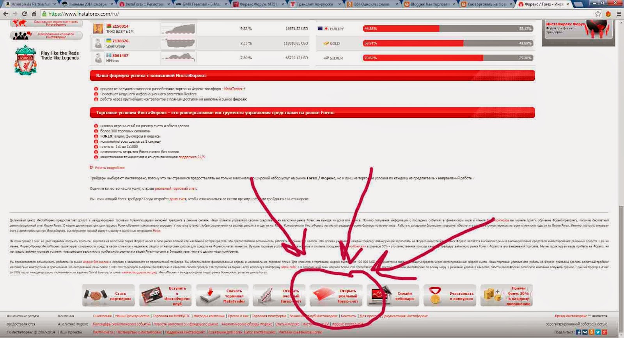Switch to Фильмы 2014 tab
Screen dimensions: 624x338
tap(88, 4)
